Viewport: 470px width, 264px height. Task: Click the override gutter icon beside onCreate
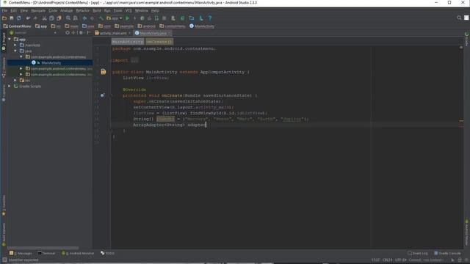[x=103, y=95]
